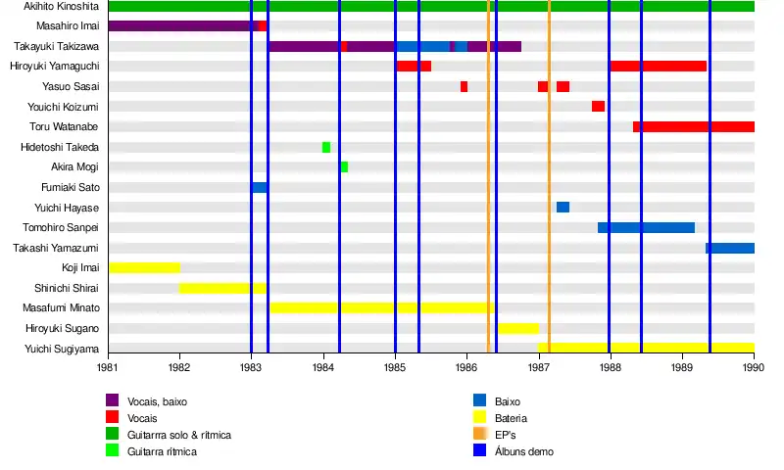Click the 1981 year label on axis
Image resolution: width=784 pixels, height=470 pixels.
point(108,366)
